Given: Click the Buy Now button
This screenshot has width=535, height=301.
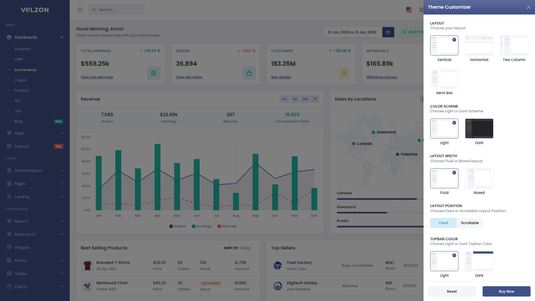Looking at the screenshot, I should (506, 291).
